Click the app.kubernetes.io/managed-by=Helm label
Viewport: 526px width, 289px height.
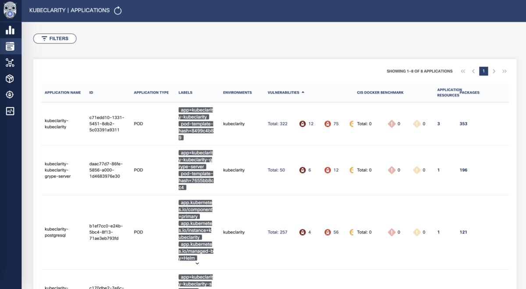pos(195,251)
